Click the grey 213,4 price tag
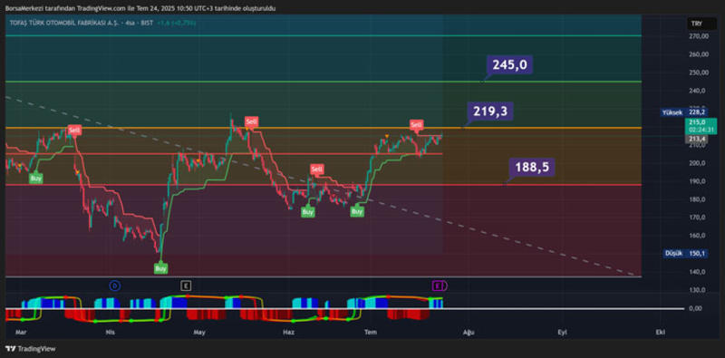This screenshot has height=358, width=725. (697, 140)
